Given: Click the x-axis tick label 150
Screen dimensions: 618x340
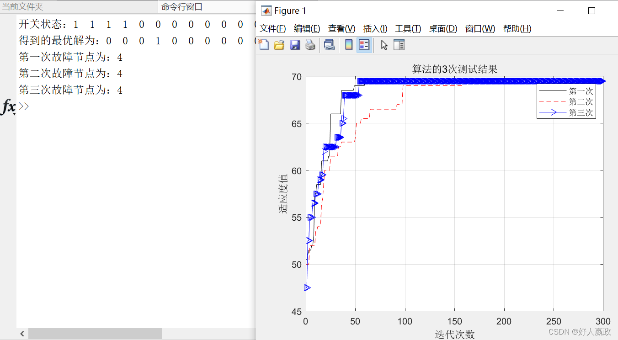Looking at the screenshot, I should pyautogui.click(x=454, y=321).
